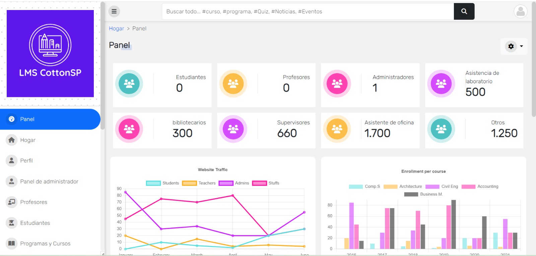The height and width of the screenshot is (256, 536).
Task: Toggle the Teachers legend swatch
Action: [189, 183]
